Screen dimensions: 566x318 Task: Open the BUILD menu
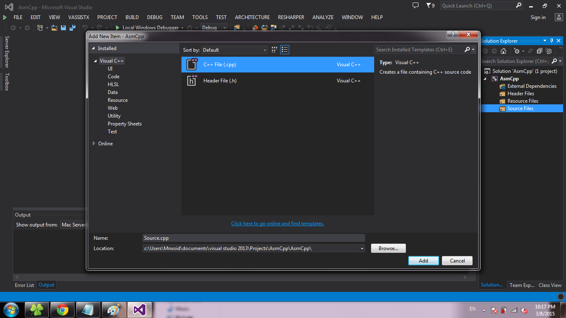point(132,17)
